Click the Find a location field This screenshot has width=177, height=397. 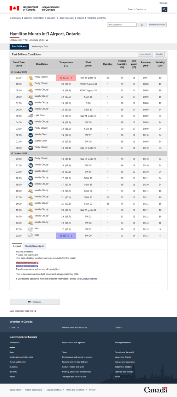[x=121, y=25]
